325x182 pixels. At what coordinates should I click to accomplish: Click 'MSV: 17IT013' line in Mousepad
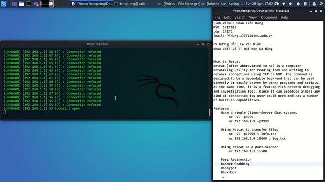(224, 27)
